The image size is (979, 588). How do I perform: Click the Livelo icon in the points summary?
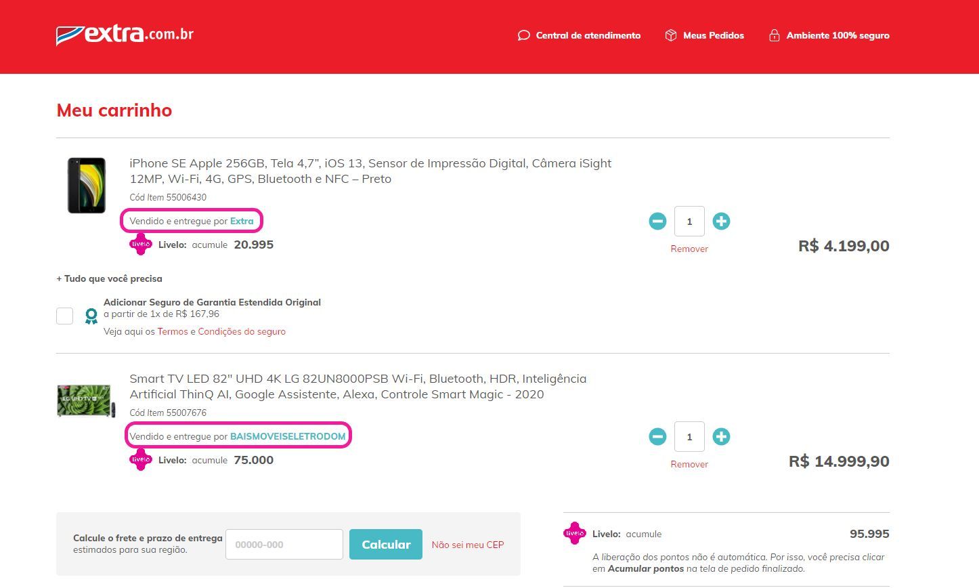[x=574, y=533]
